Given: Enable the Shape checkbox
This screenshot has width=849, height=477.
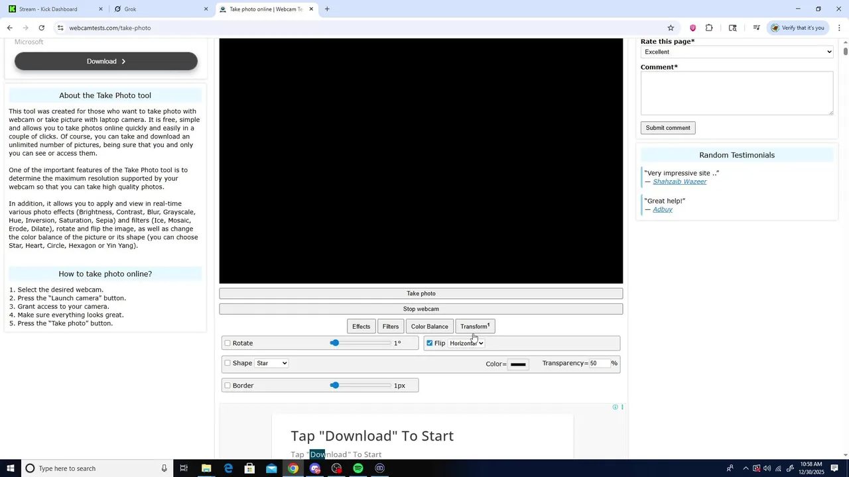Looking at the screenshot, I should [x=228, y=363].
